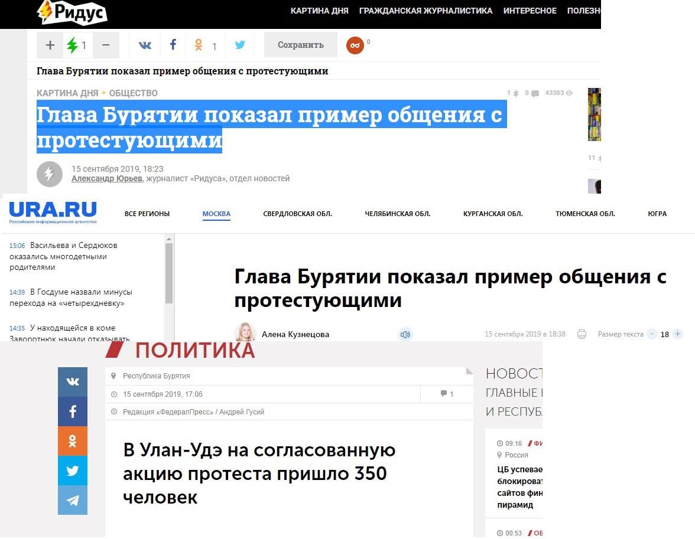
Task: Click the news feed scrollbar up arrow
Action: pos(169,239)
